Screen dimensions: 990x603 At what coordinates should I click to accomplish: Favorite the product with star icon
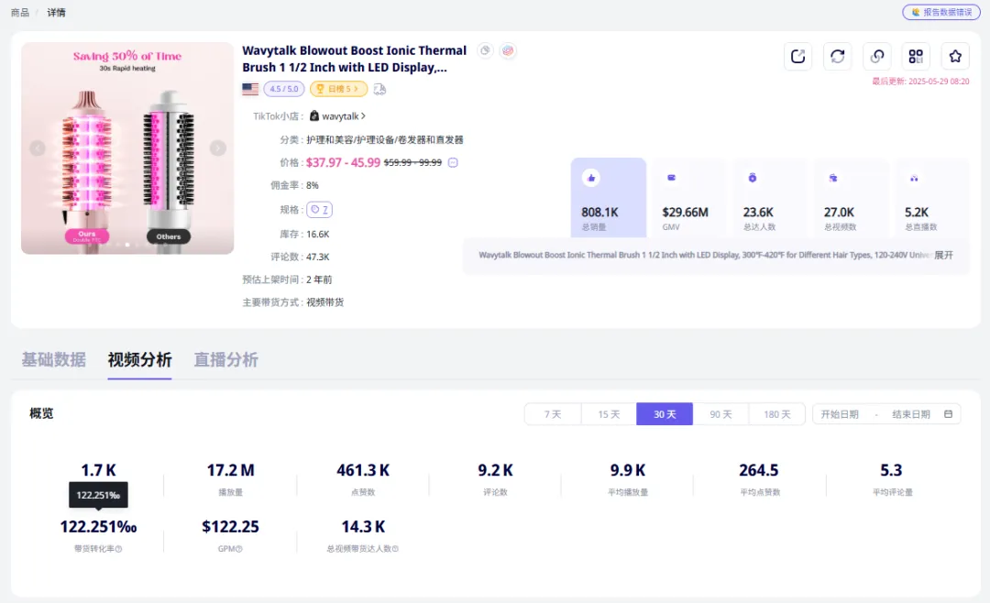[955, 57]
